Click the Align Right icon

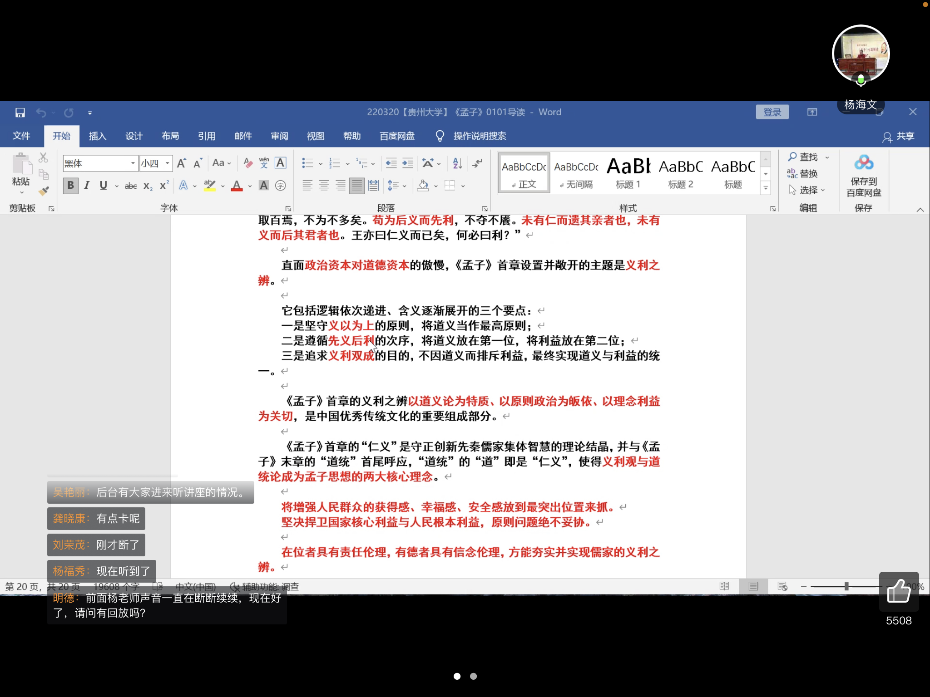pos(340,186)
